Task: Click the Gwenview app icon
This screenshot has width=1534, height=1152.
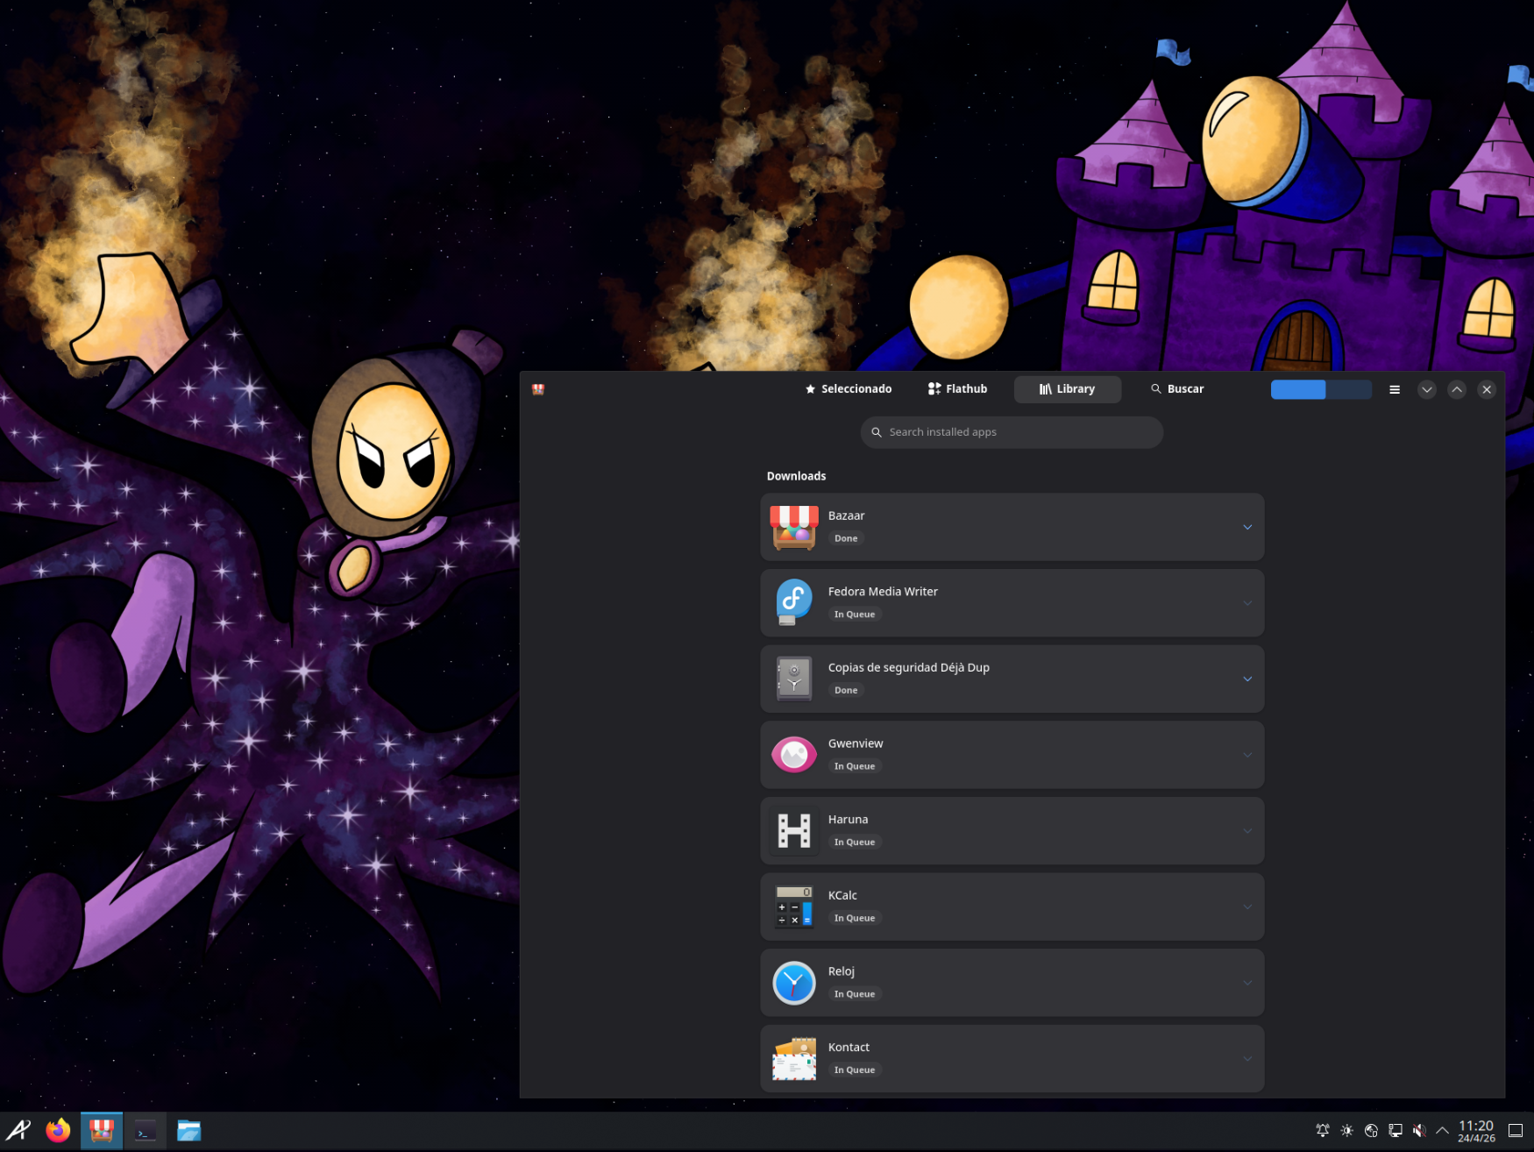Action: 793,755
